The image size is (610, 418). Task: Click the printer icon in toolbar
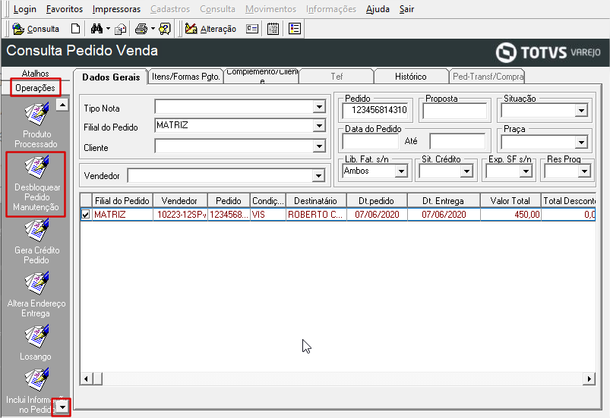click(141, 29)
